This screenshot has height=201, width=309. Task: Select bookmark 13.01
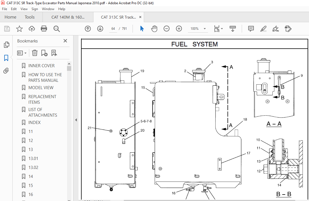tap(33, 159)
